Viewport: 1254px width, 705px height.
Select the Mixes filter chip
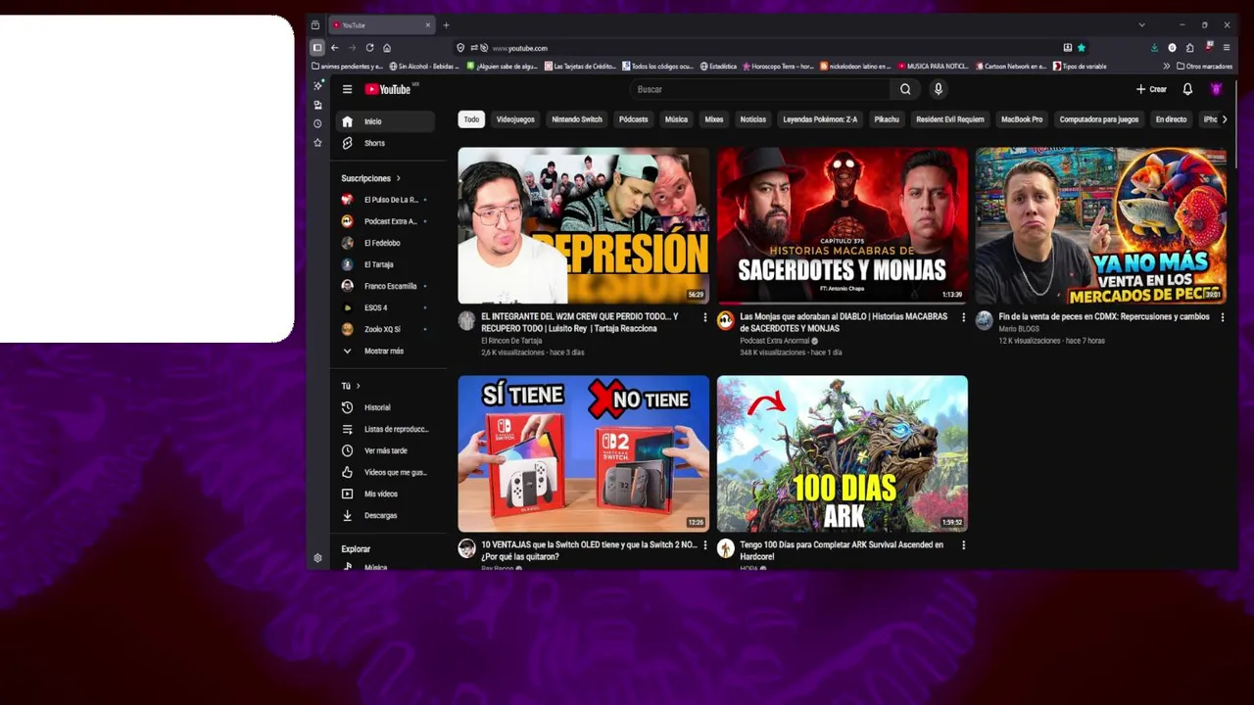[714, 119]
